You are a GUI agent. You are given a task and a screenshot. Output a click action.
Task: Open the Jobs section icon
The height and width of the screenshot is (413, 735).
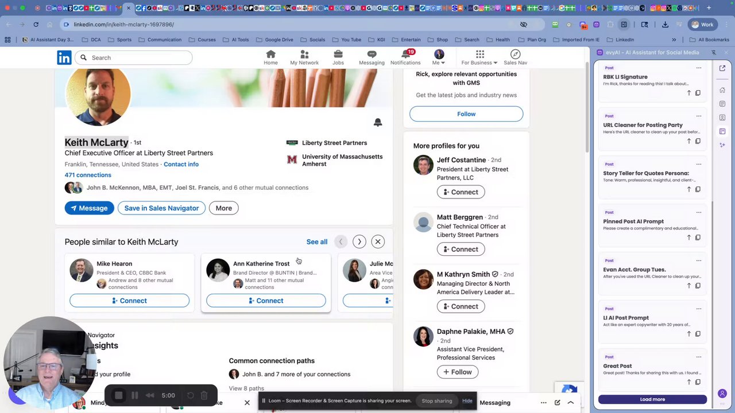click(338, 57)
